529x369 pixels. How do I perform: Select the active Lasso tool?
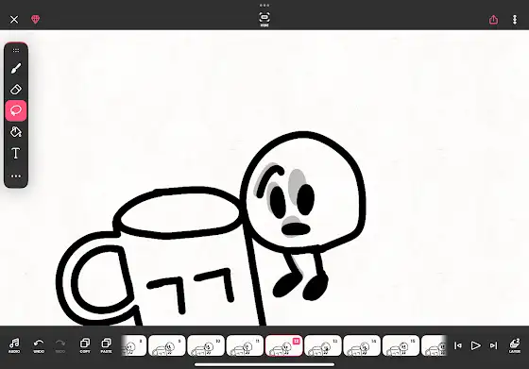pos(16,110)
